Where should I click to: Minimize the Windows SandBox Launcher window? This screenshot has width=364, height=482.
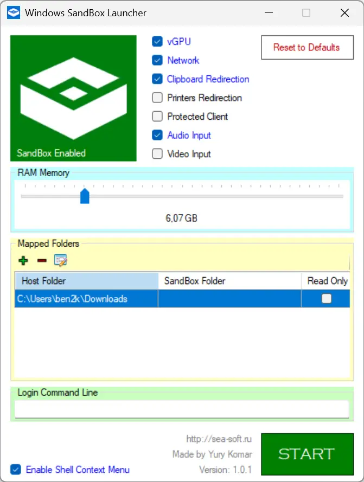click(x=269, y=12)
